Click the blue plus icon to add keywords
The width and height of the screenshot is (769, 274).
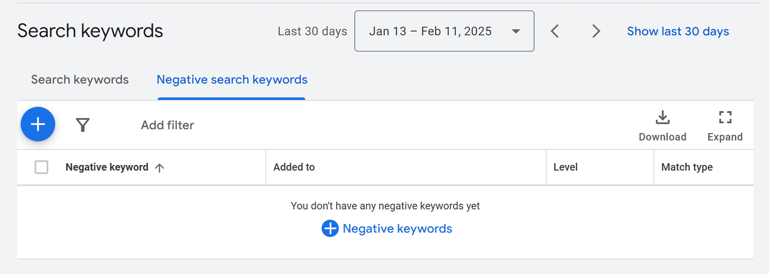[38, 124]
